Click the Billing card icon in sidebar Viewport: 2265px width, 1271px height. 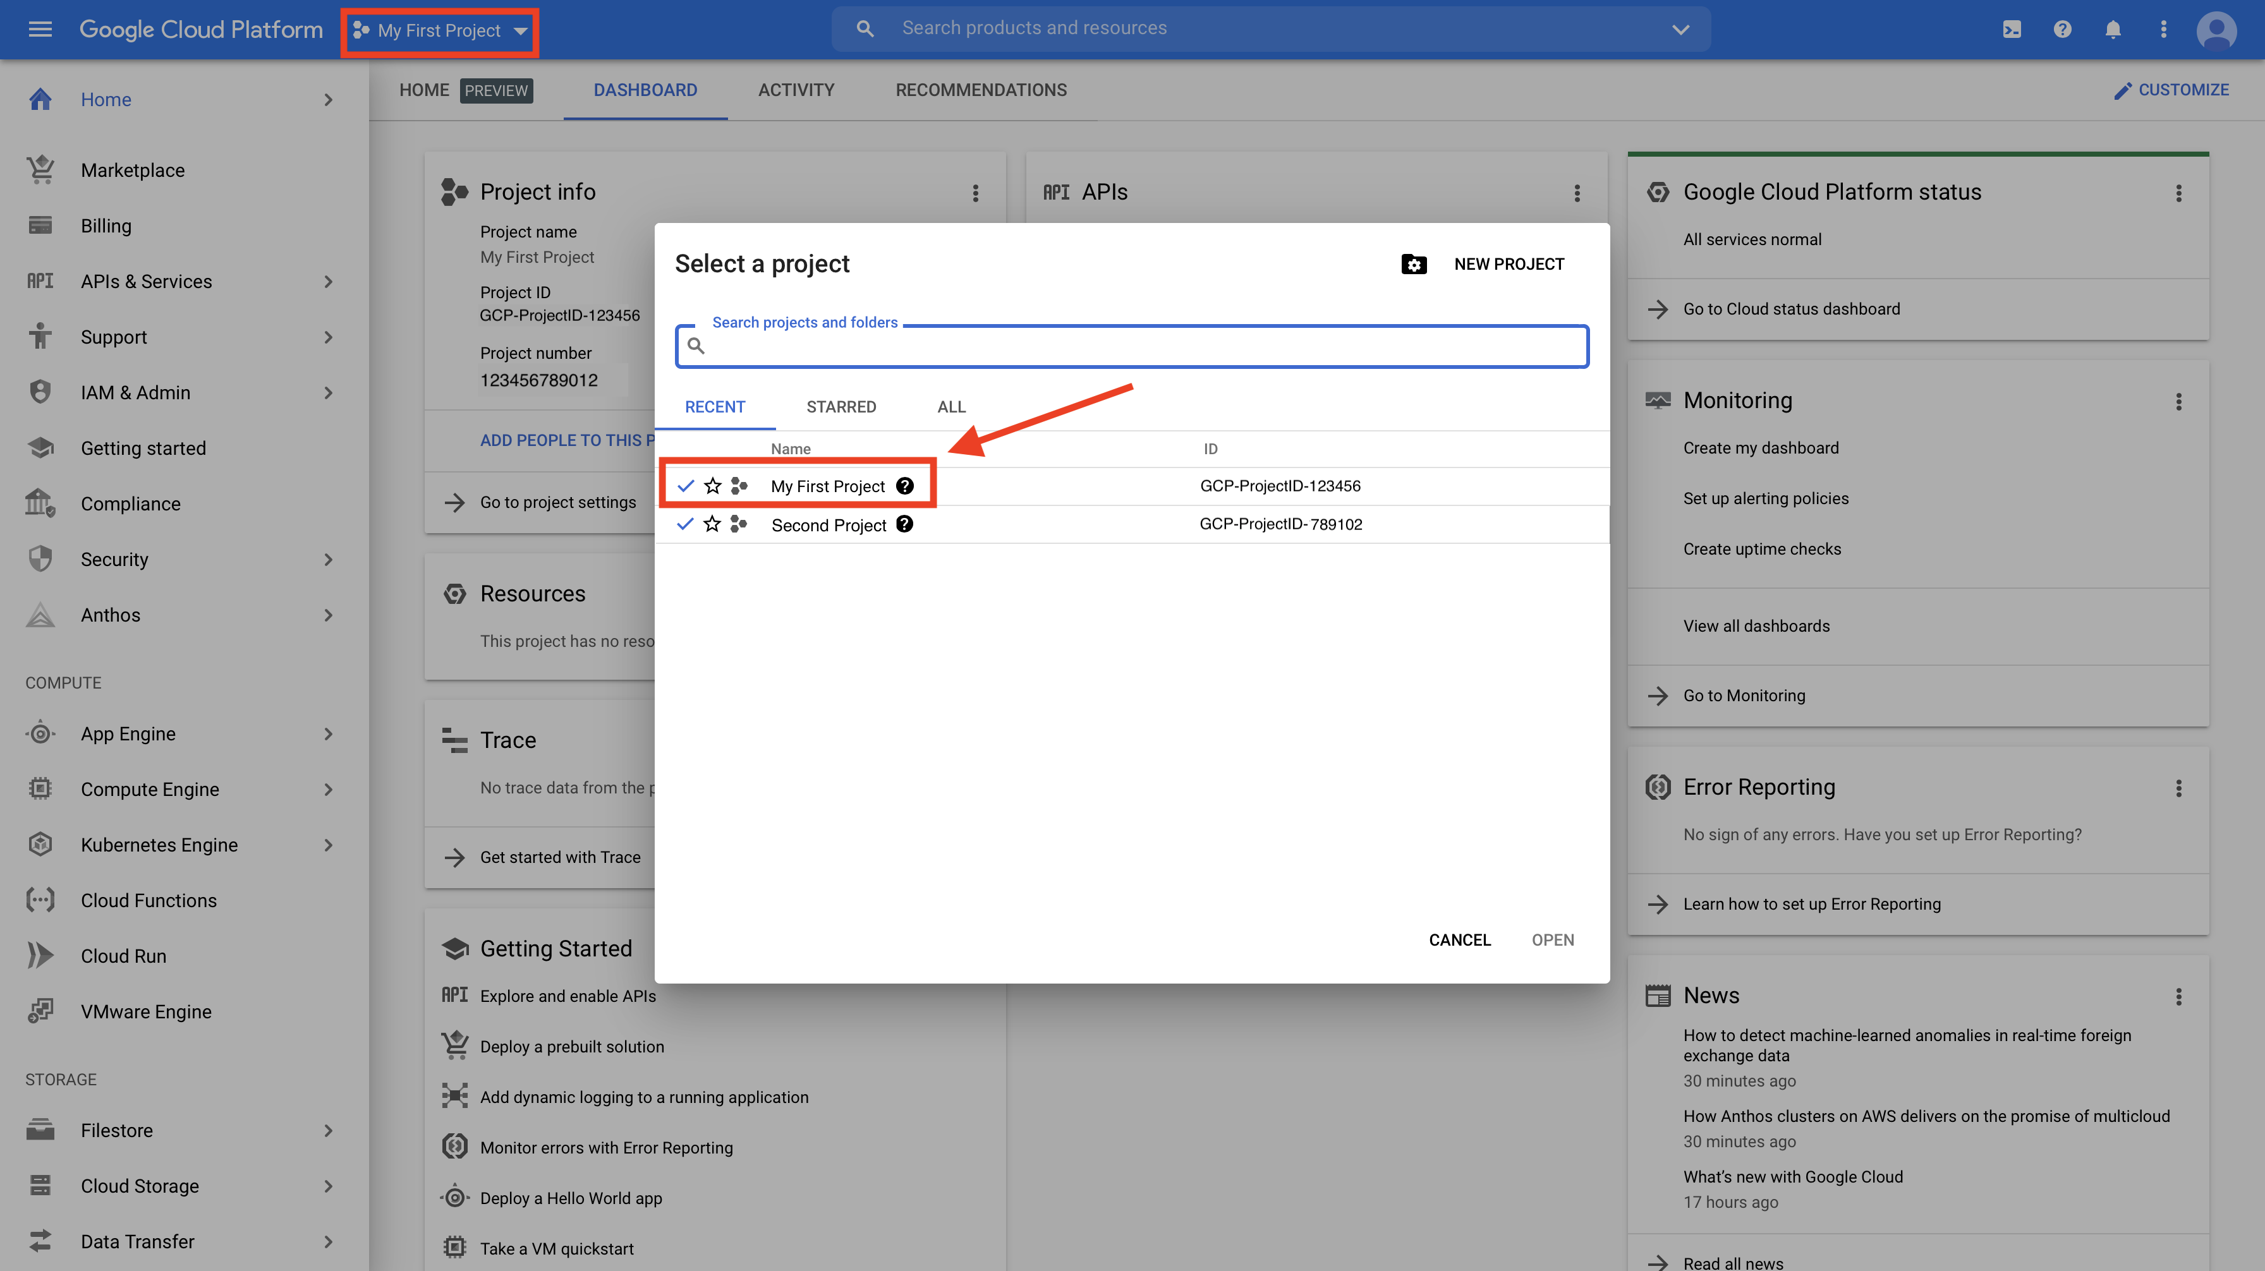pos(40,225)
